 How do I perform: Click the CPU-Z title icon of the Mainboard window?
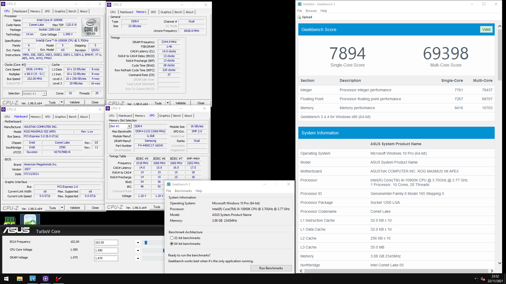tap(3, 109)
